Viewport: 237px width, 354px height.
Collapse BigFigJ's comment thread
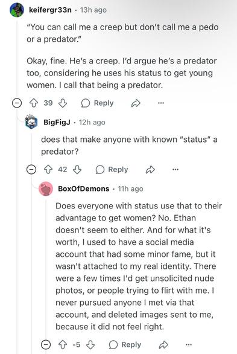click(x=31, y=170)
